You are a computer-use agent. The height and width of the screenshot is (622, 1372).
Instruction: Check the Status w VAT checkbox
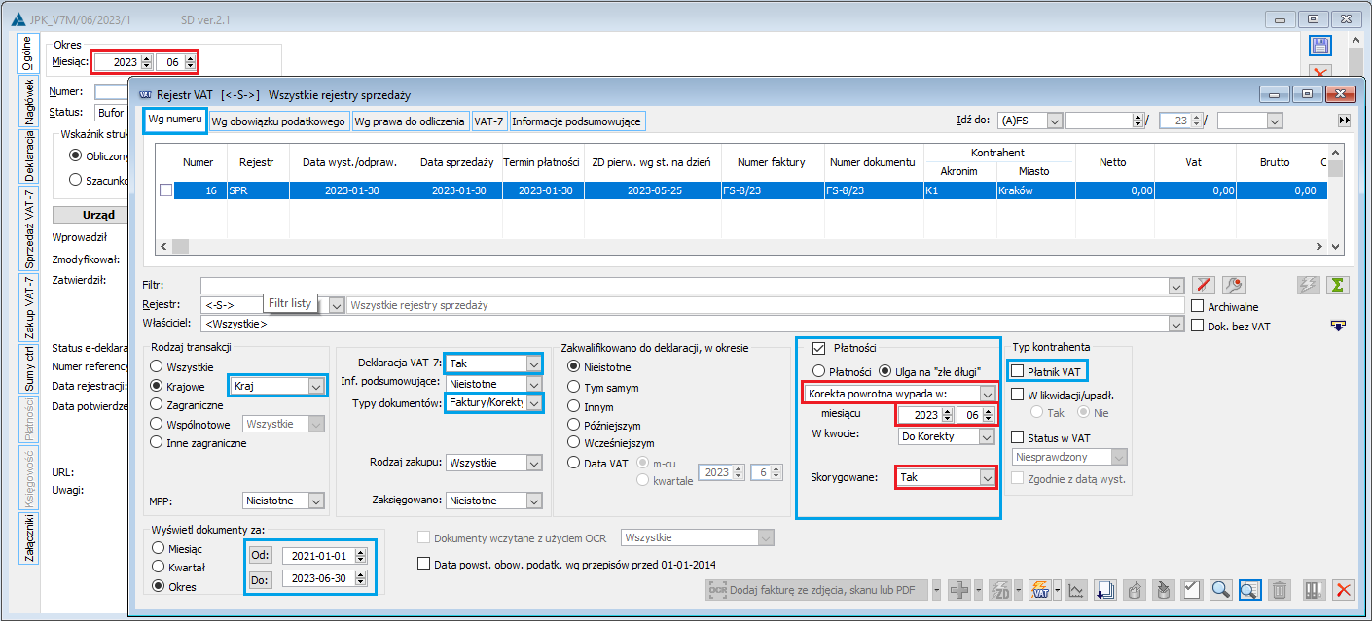(1018, 437)
